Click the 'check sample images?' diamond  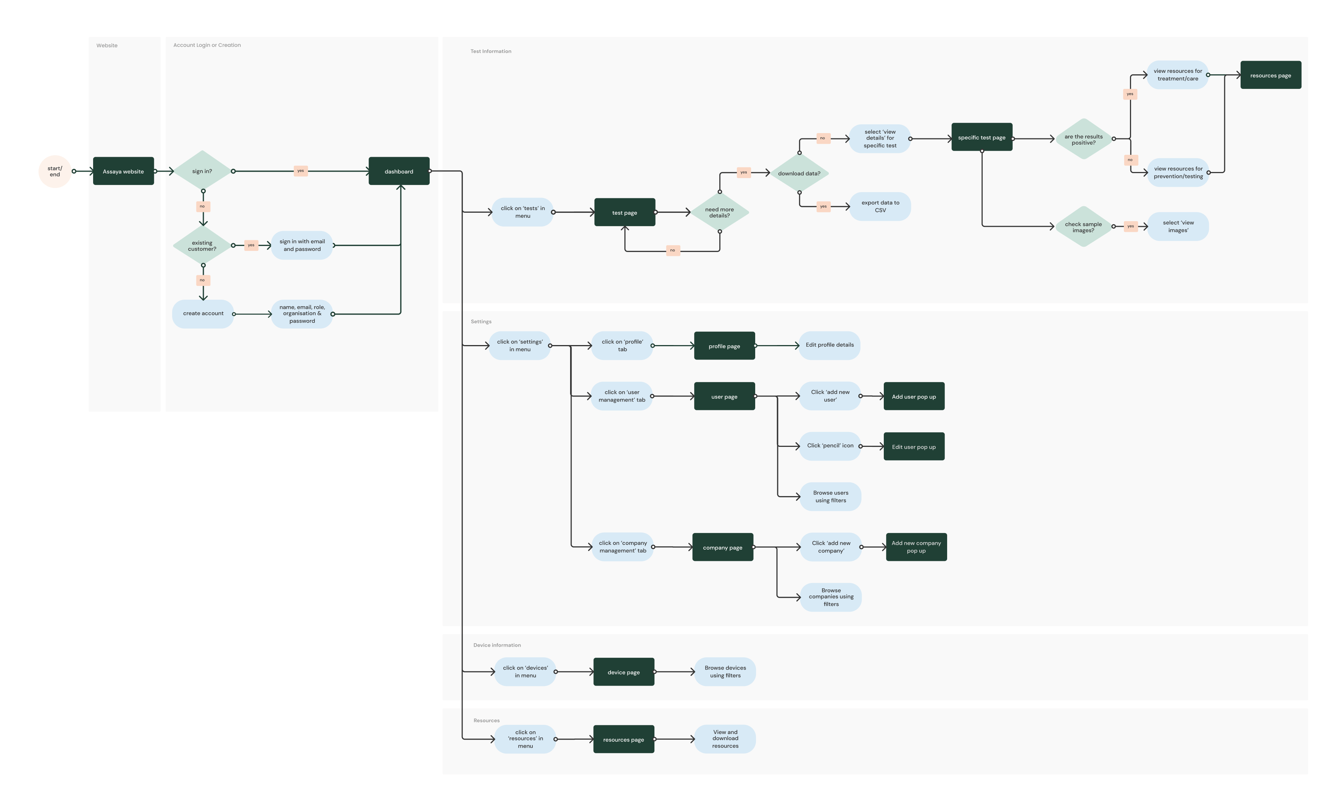[x=1083, y=227]
